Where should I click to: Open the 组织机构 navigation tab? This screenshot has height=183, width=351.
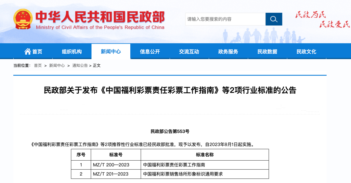(x=72, y=51)
